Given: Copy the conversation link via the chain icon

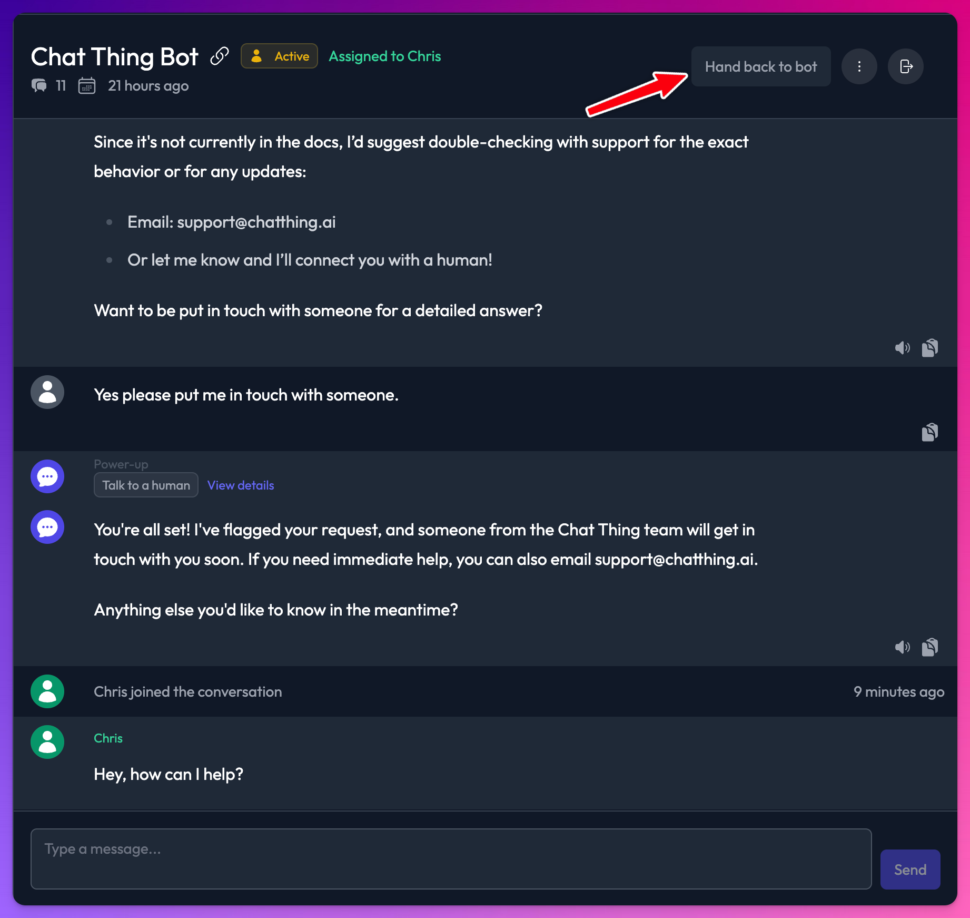Looking at the screenshot, I should [x=219, y=56].
